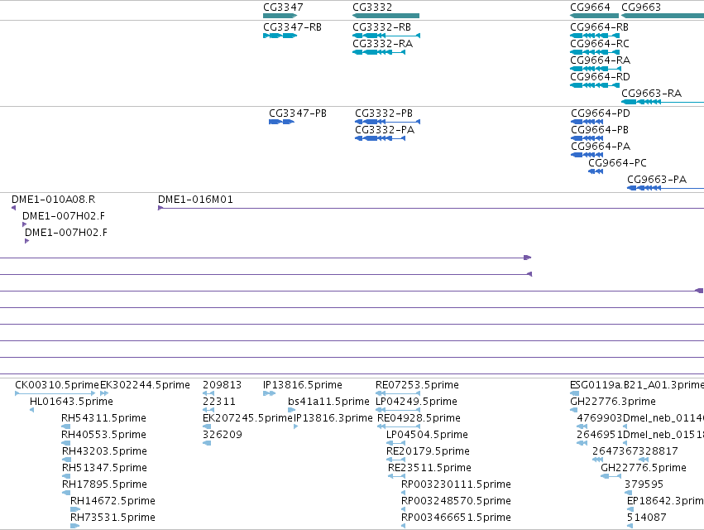Open protein CG9664-PA label
The height and width of the screenshot is (530, 704).
coord(601,147)
